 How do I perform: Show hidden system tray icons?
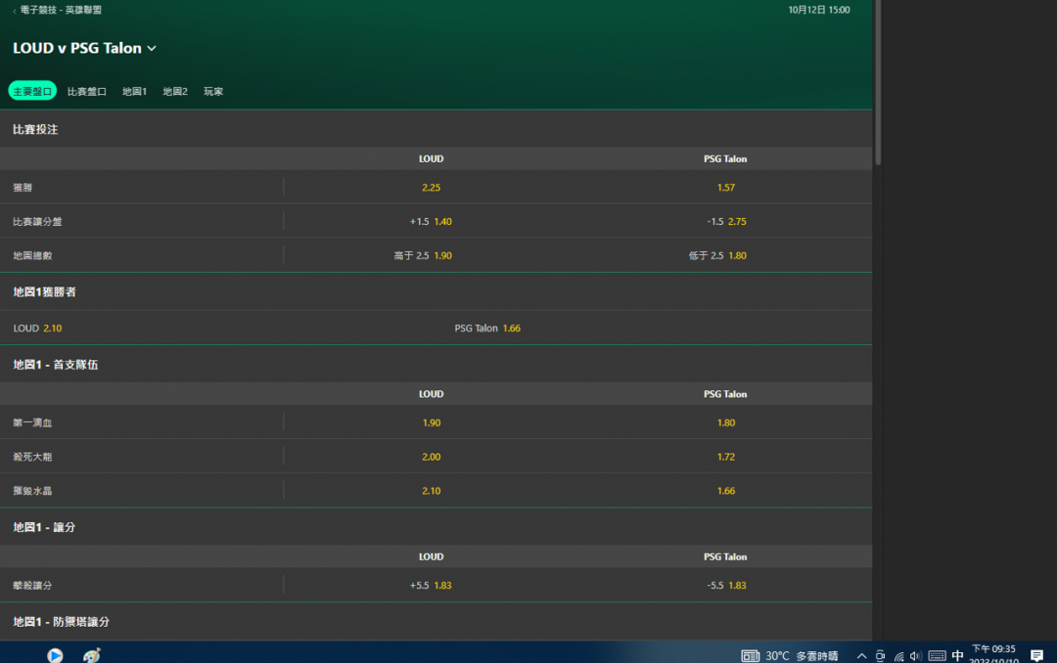coord(861,656)
